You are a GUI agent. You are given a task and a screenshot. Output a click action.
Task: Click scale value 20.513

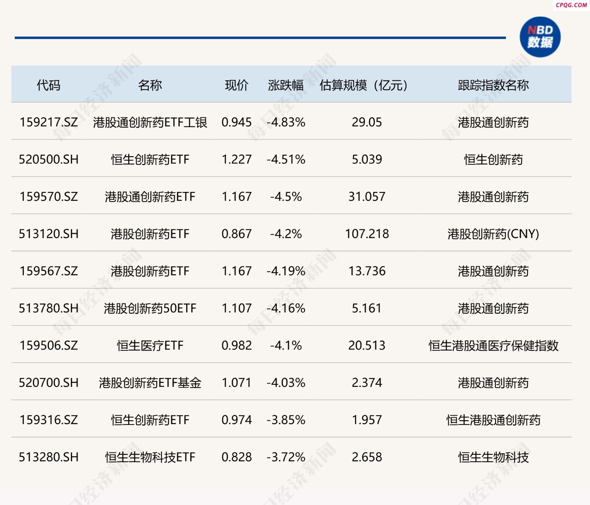pyautogui.click(x=366, y=346)
